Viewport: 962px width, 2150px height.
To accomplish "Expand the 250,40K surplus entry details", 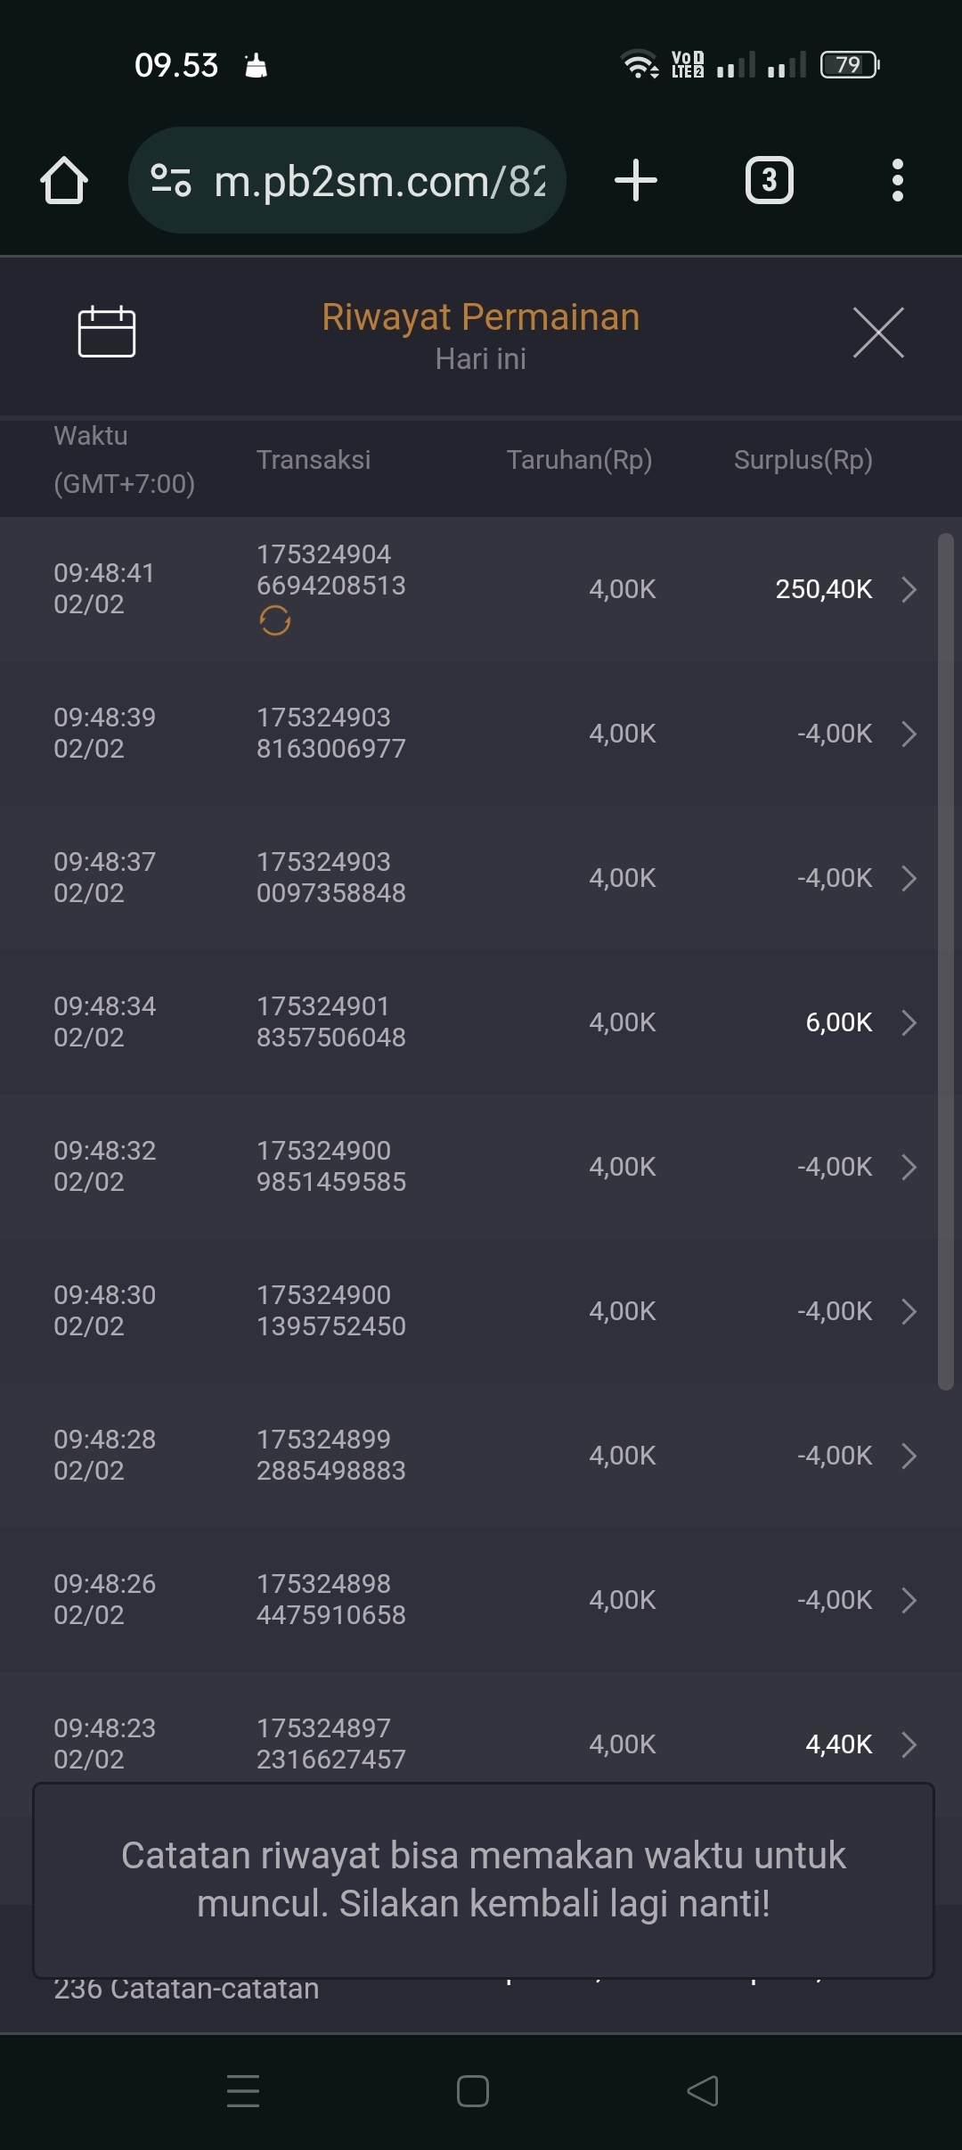I will point(909,589).
